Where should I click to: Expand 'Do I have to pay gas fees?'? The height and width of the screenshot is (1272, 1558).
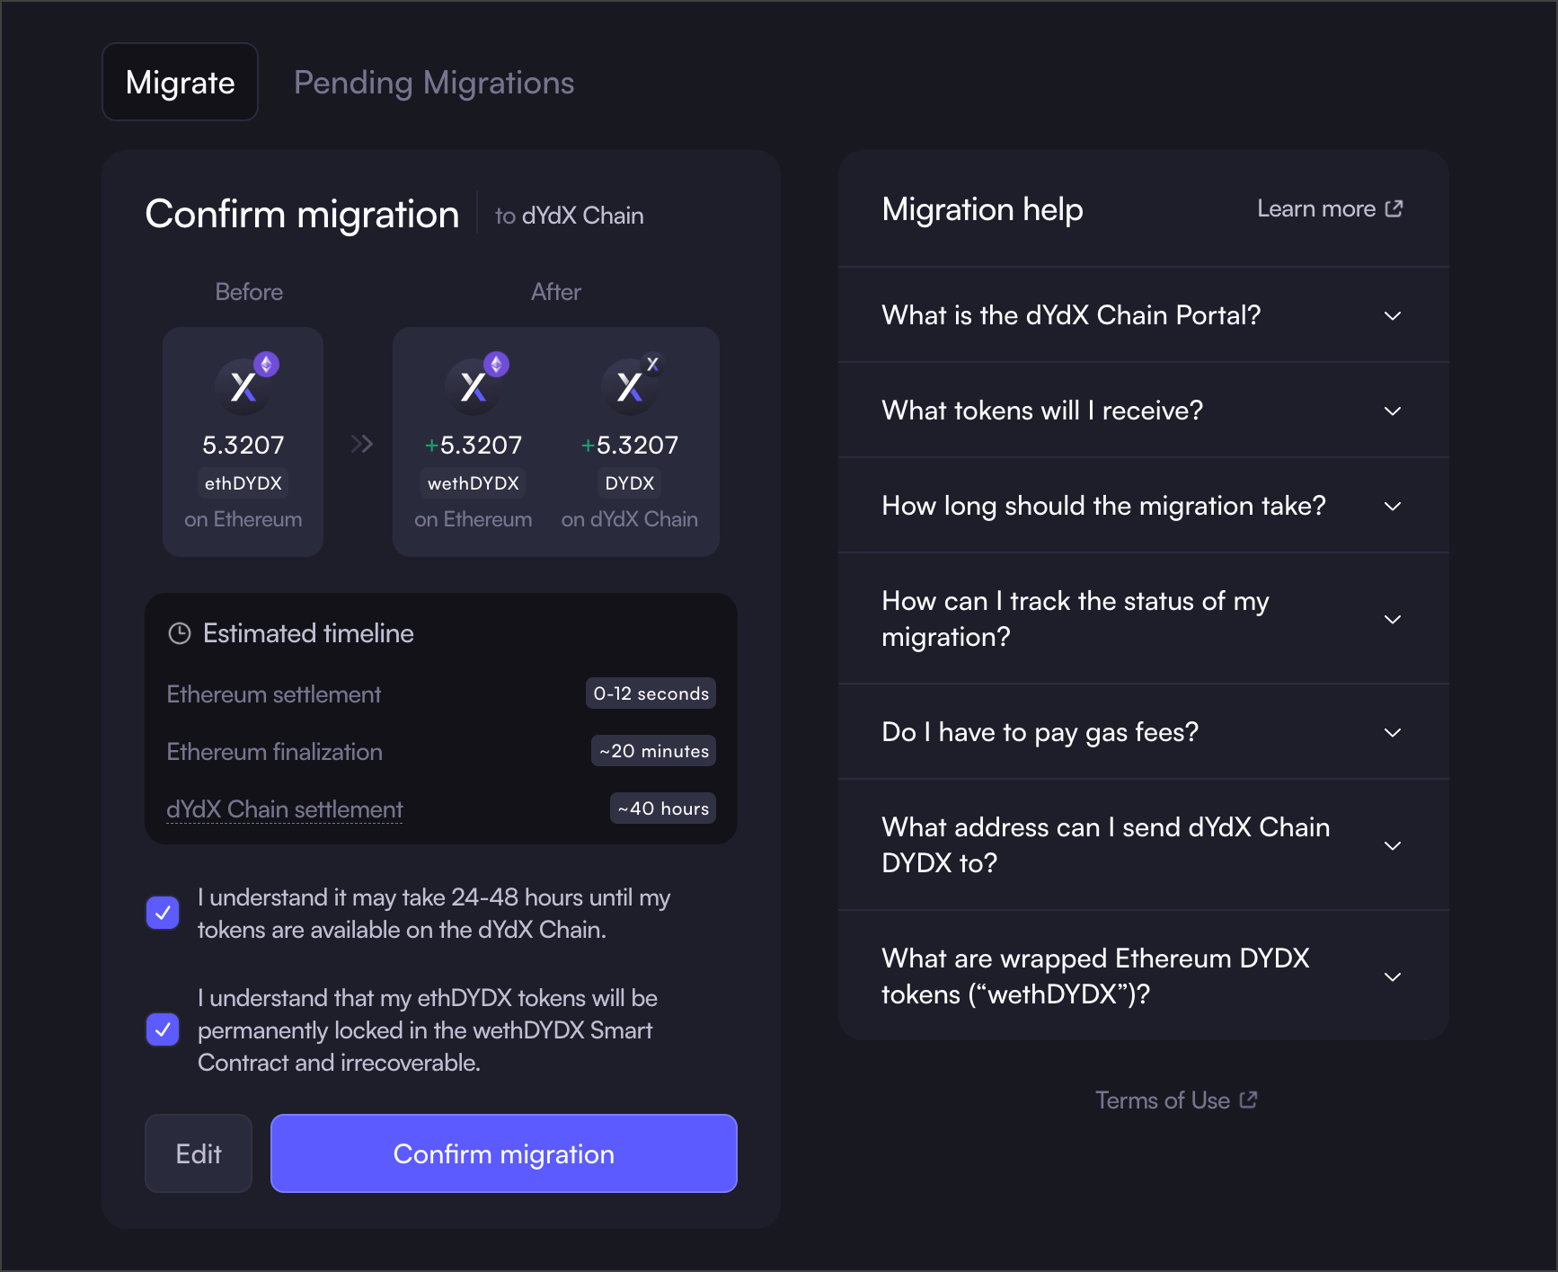pyautogui.click(x=1392, y=732)
